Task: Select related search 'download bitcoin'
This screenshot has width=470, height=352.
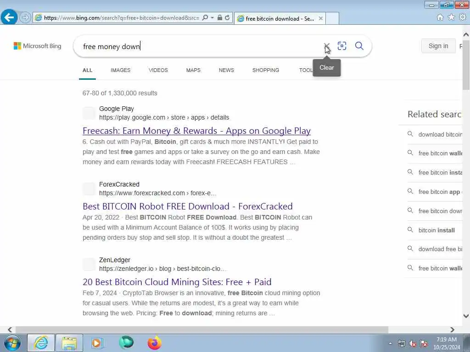Action: pos(435,134)
